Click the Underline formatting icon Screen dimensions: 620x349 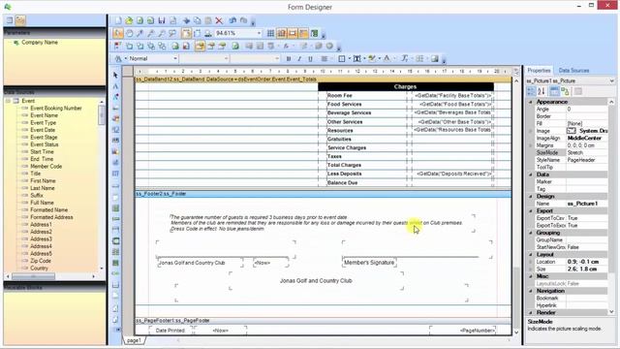tap(310, 58)
